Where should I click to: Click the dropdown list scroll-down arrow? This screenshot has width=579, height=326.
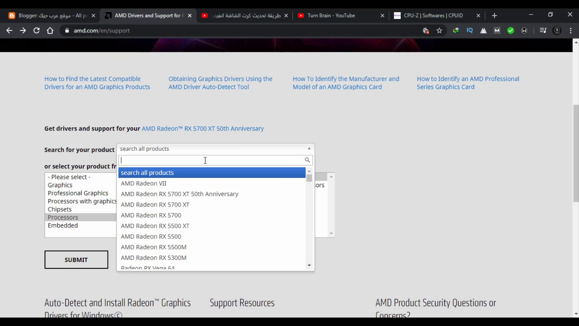tap(309, 265)
